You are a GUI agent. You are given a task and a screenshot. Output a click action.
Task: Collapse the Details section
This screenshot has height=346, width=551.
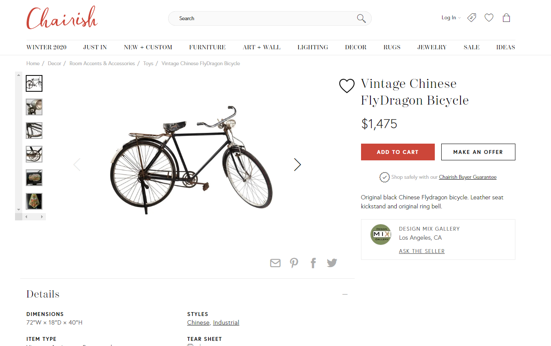coord(345,294)
